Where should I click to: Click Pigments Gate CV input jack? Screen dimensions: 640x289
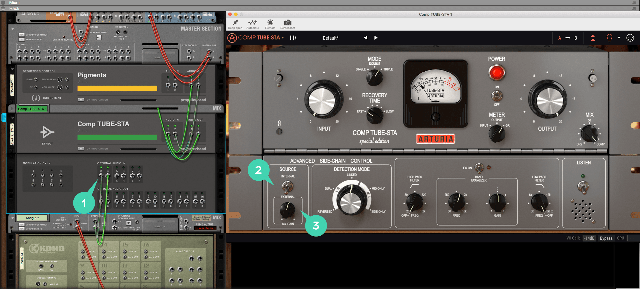coord(36,79)
